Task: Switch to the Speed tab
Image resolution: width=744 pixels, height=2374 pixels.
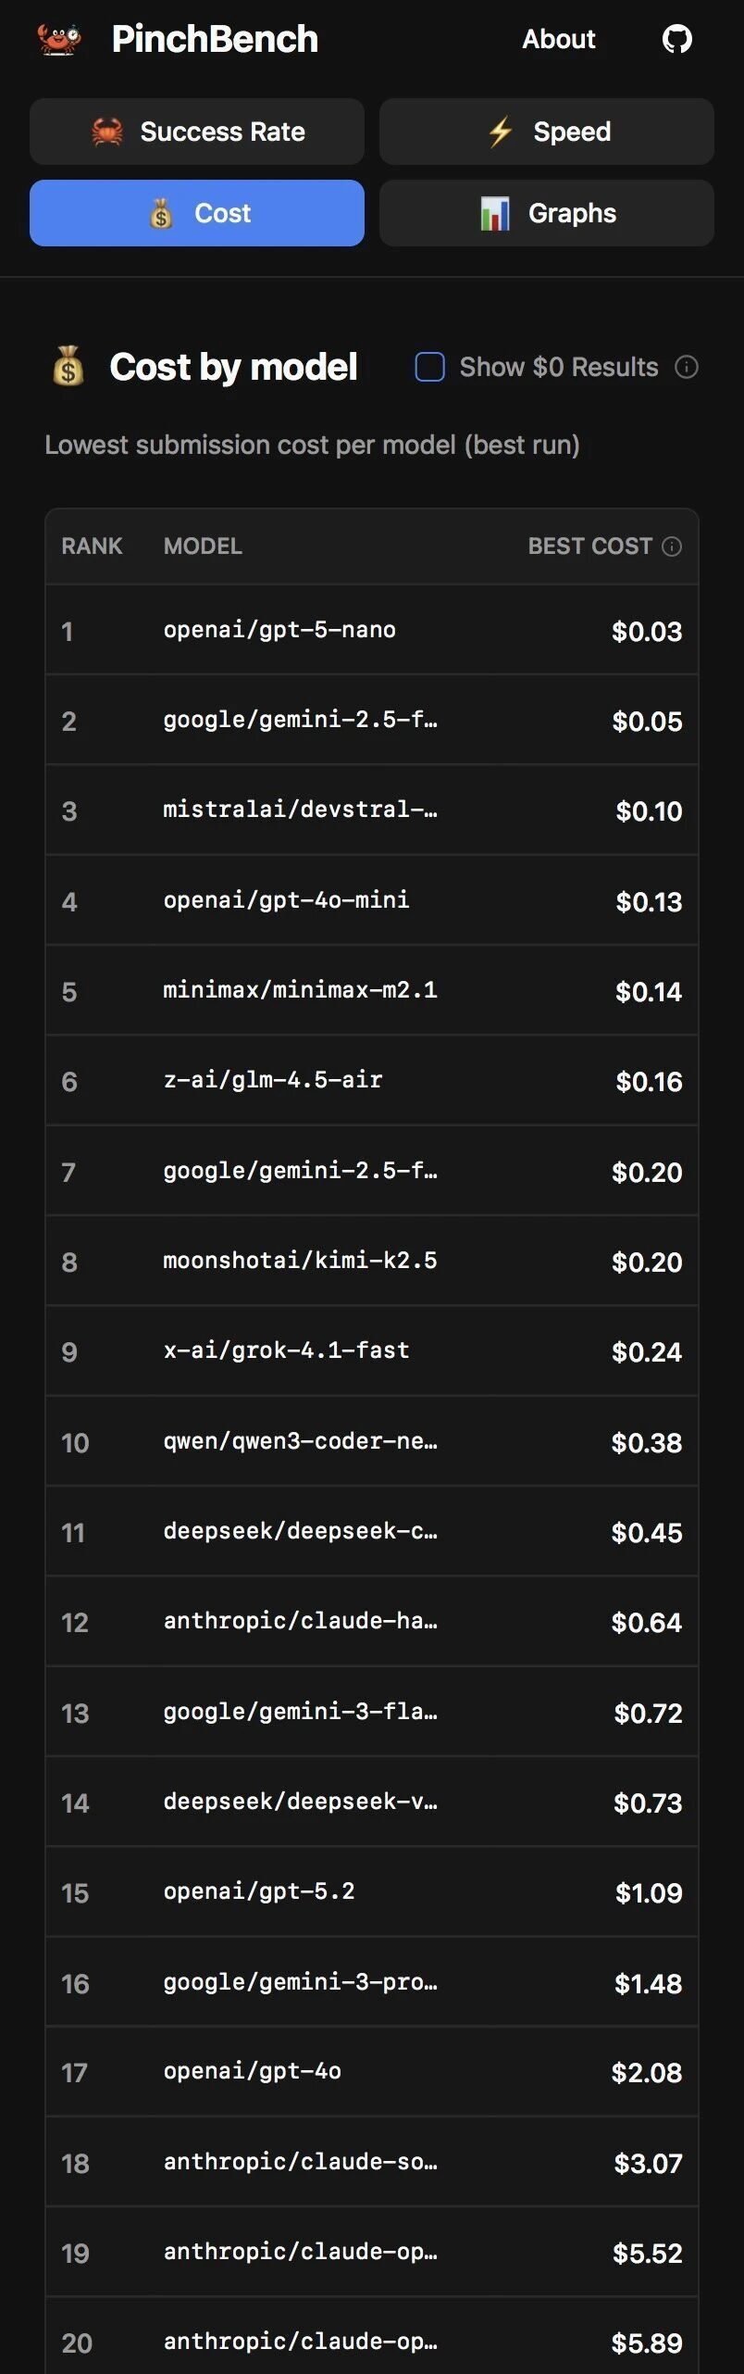Action: 547,132
